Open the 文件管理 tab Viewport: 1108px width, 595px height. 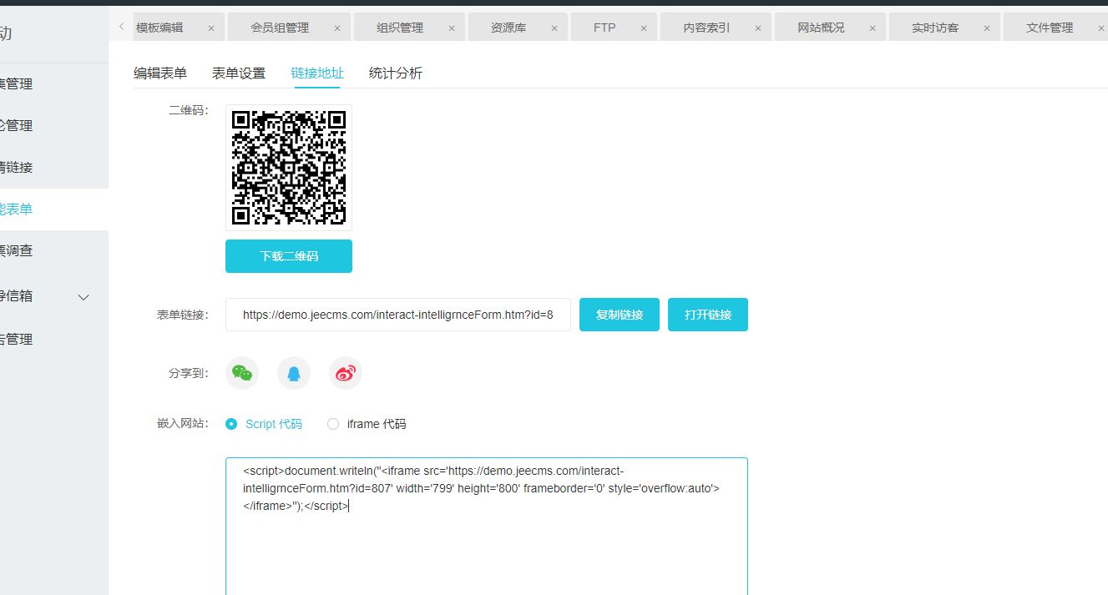[1050, 28]
